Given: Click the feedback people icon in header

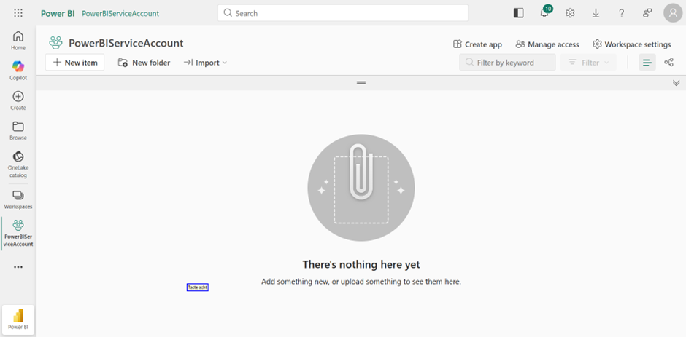Looking at the screenshot, I should coord(647,13).
